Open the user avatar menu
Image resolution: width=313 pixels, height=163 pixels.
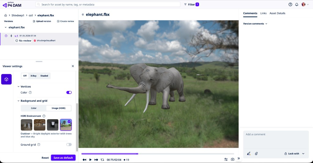305,4
